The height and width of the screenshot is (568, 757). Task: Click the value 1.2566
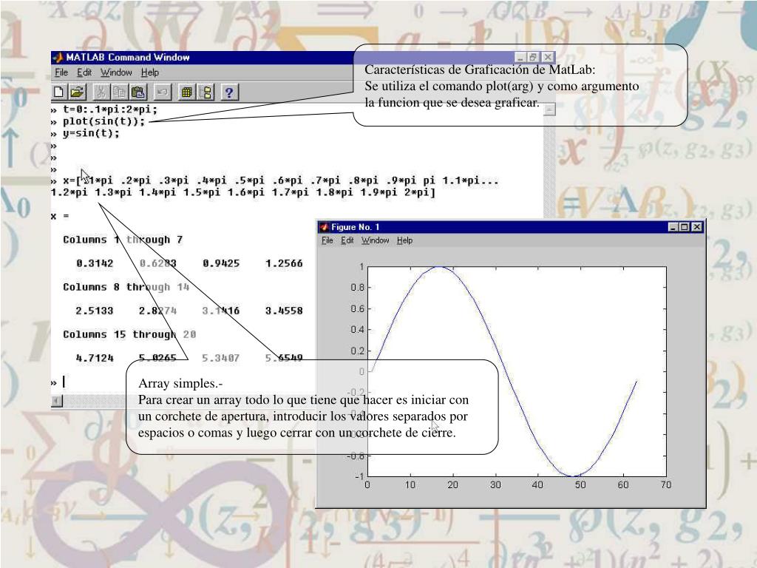(284, 263)
